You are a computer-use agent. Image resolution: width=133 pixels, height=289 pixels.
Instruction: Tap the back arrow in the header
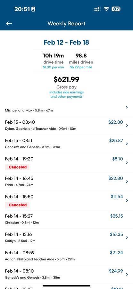pos(9,23)
